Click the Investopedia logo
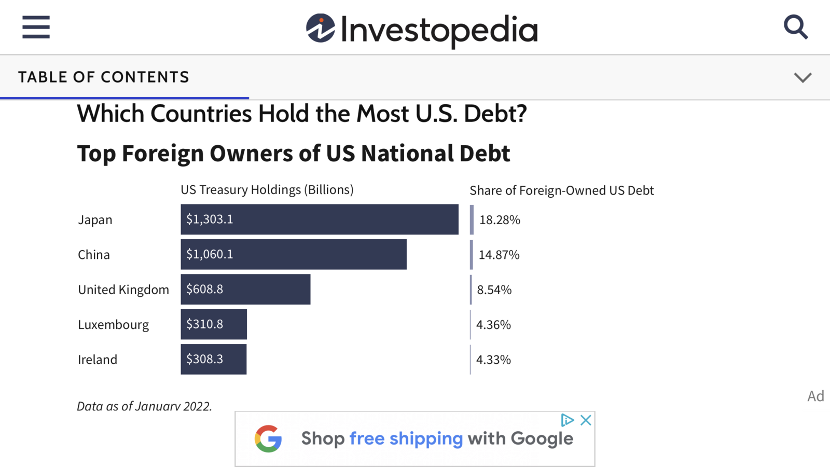Screen dimensions: 830x467 pos(422,30)
